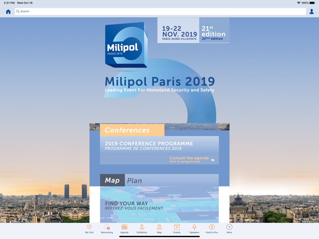Viewport: 319px width, 239px height.
Task: Click the magnifier icon in search bar
Action: [x=18, y=11]
